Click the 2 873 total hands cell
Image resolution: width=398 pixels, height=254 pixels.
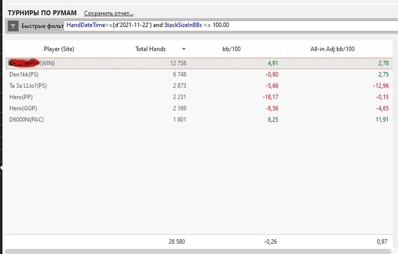click(180, 85)
